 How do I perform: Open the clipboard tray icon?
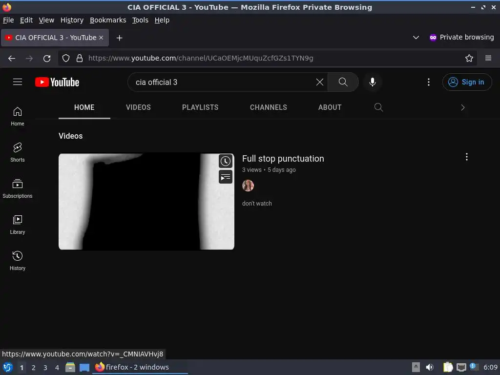click(448, 367)
